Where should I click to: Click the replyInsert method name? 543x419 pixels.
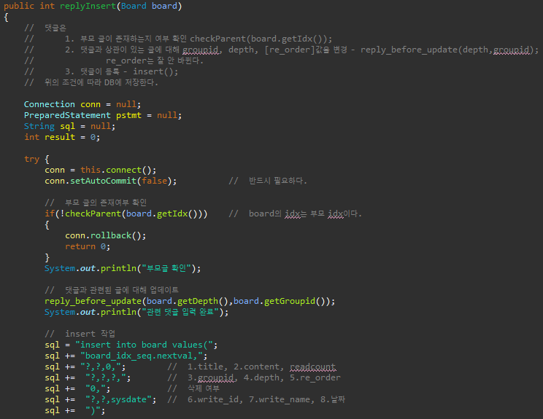(88, 7)
